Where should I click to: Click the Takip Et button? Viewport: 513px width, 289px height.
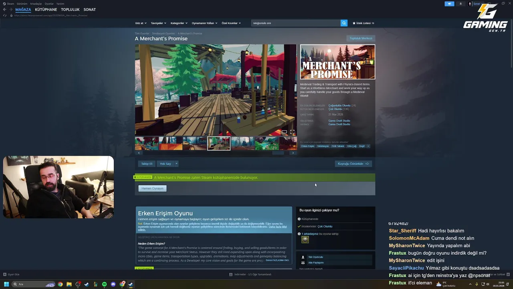[x=147, y=164]
